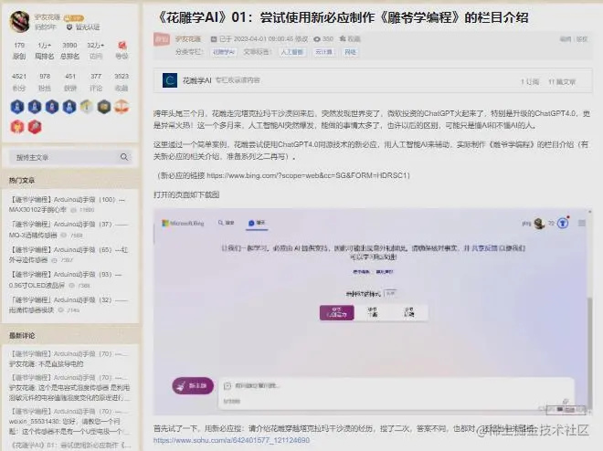The width and height of the screenshot is (603, 451).
Task: Open the sohu.com link below the screenshot
Action: tap(231, 440)
